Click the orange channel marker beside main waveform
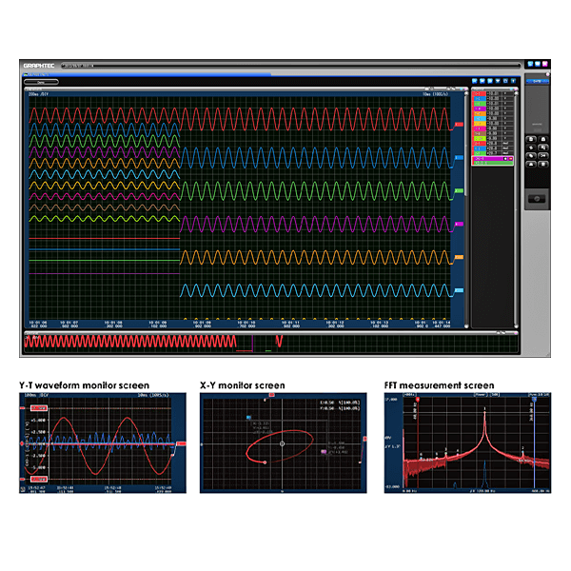Viewport: 571px width, 571px height. (459, 257)
